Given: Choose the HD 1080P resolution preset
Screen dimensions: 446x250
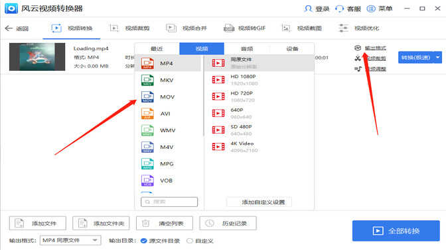Looking at the screenshot, I should point(259,80).
